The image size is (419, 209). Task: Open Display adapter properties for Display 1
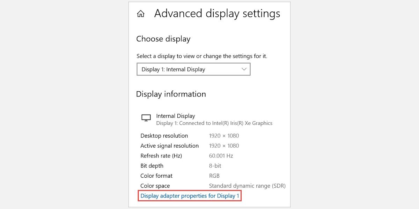click(190, 196)
